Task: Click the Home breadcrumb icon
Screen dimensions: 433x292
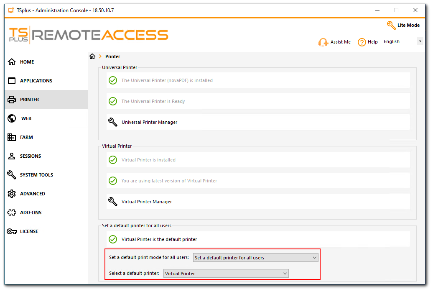Action: (92, 56)
